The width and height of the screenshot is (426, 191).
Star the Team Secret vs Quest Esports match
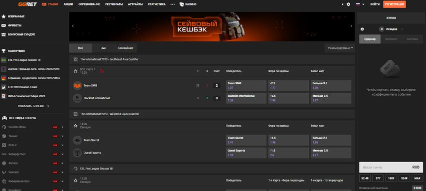point(75,126)
